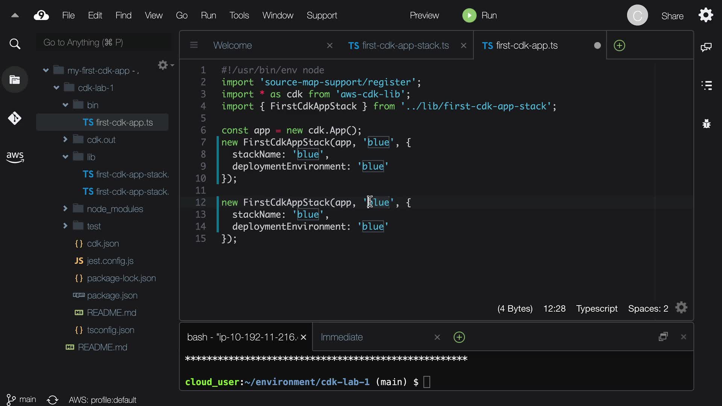Expand the node_modules folder
The image size is (722, 406).
(x=65, y=209)
